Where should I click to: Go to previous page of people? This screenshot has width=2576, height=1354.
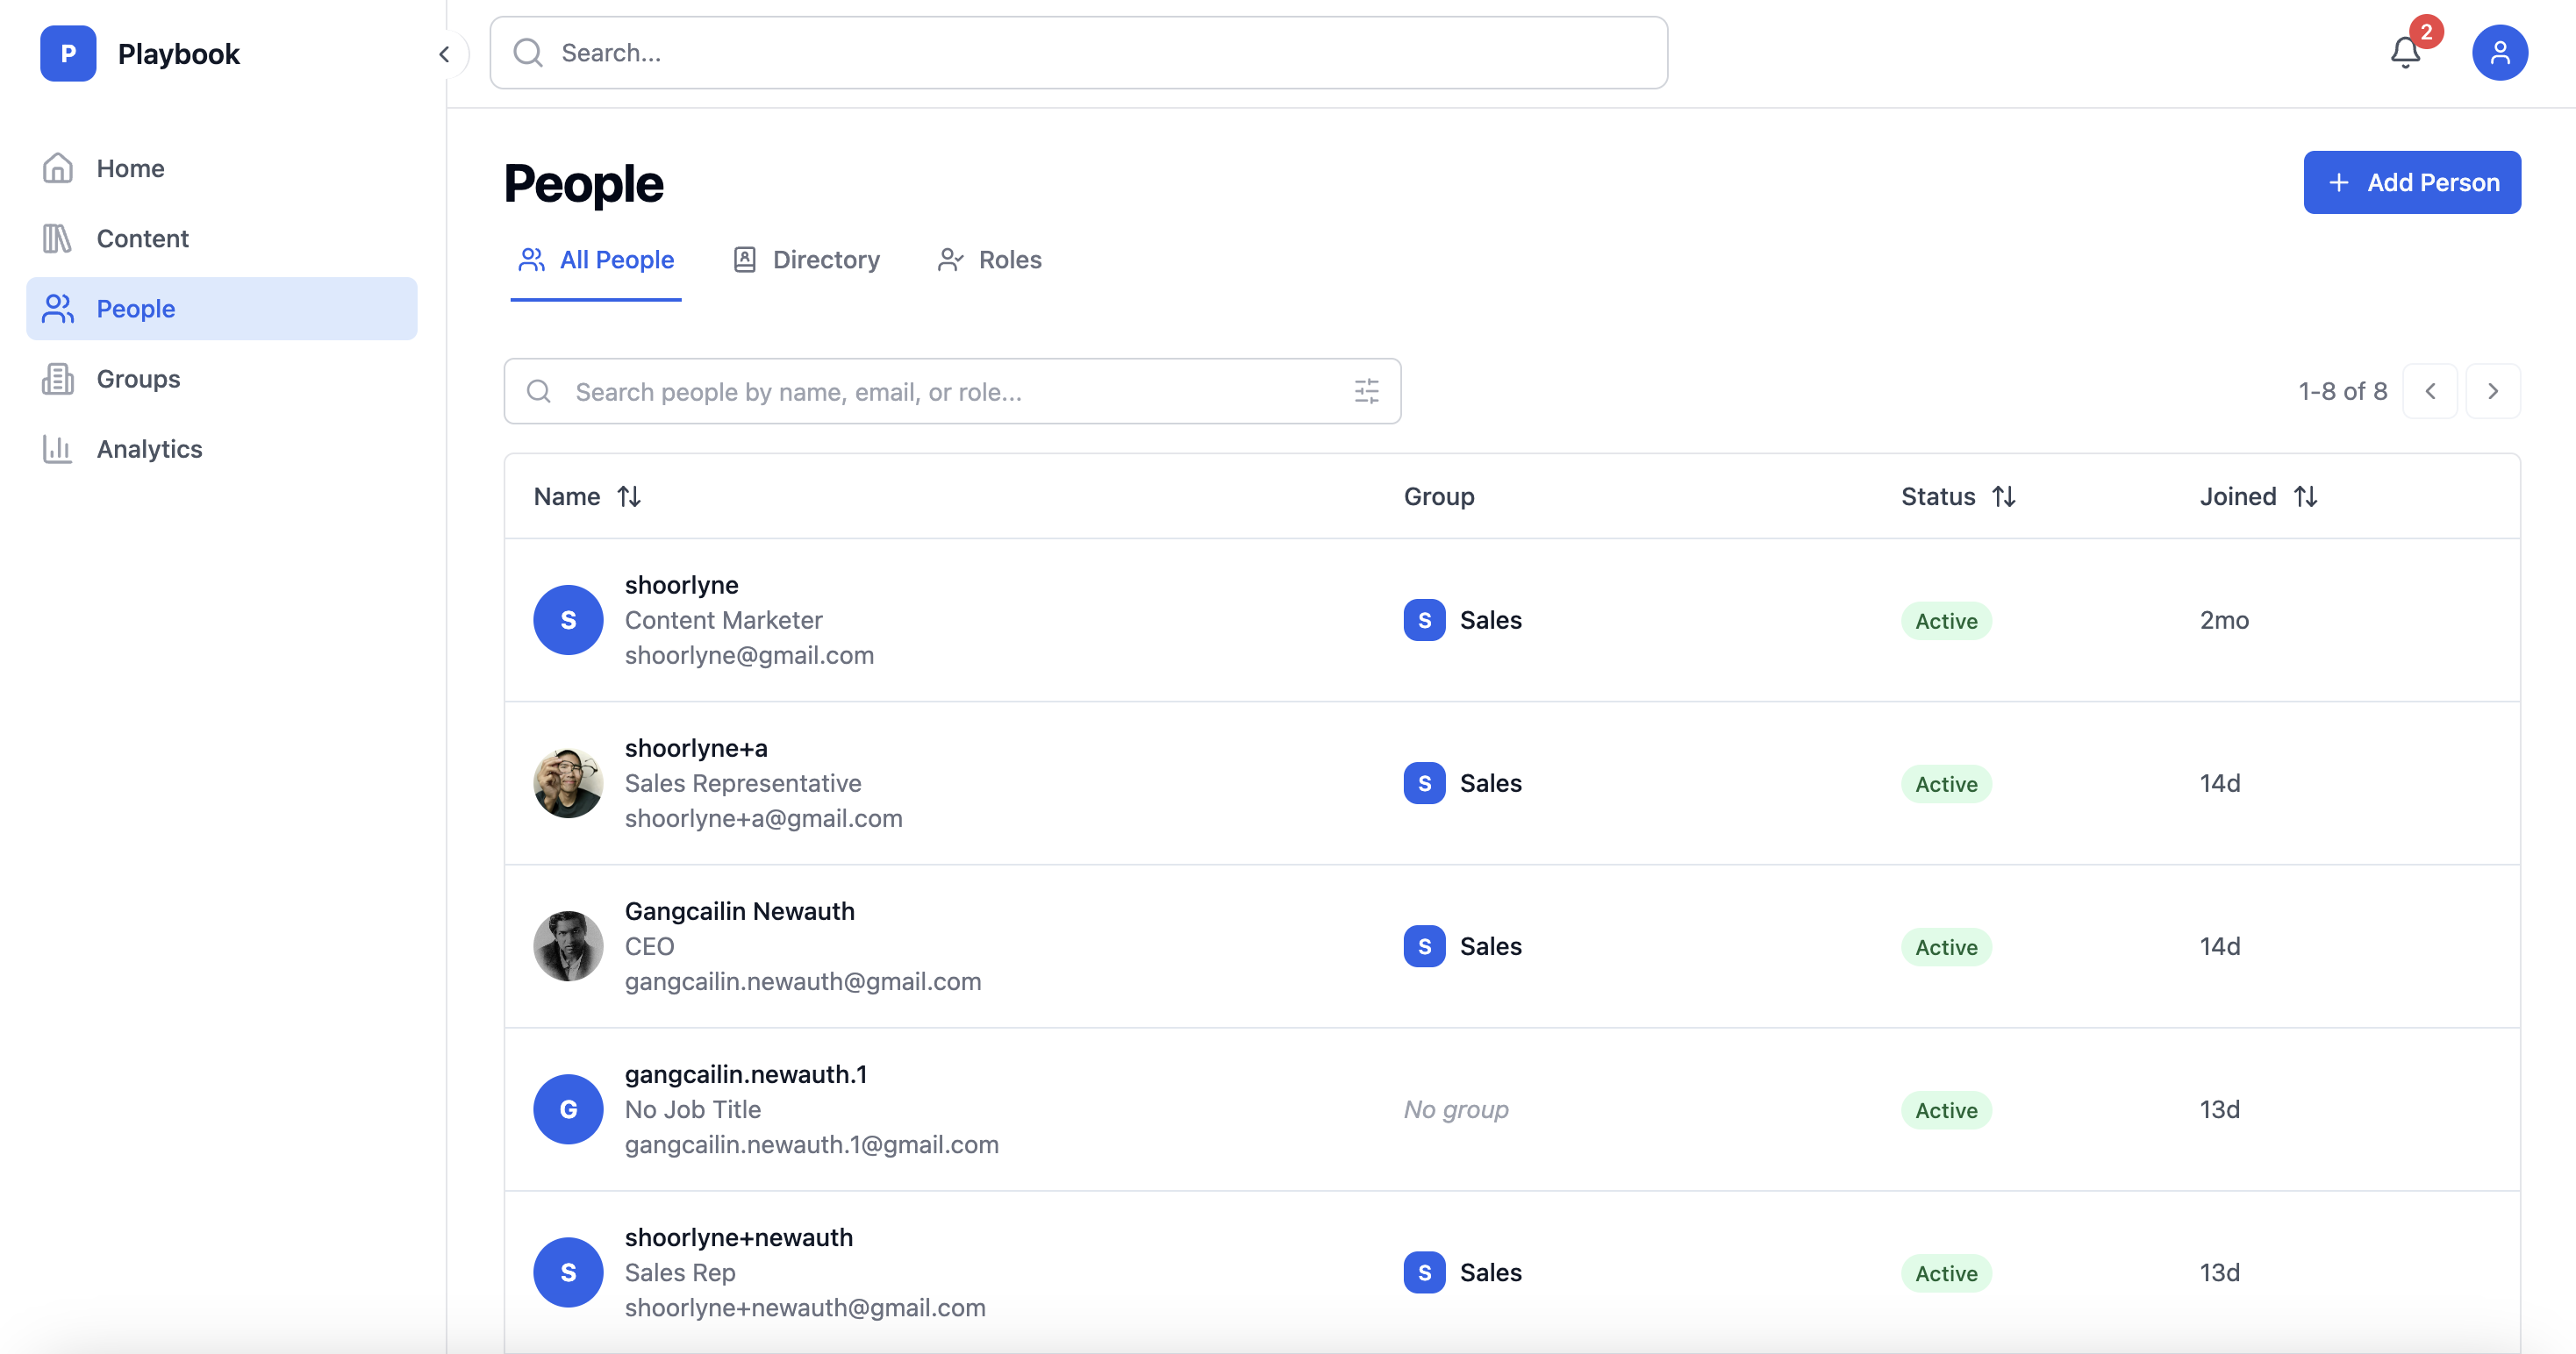coord(2431,391)
